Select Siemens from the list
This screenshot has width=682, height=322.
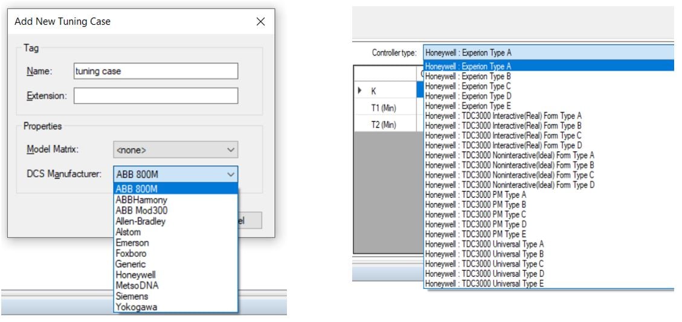click(131, 296)
